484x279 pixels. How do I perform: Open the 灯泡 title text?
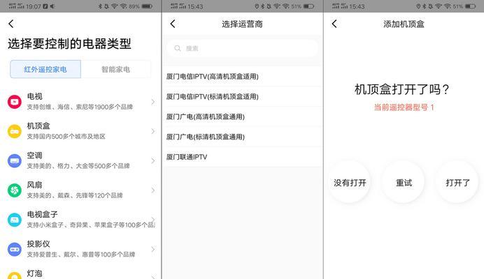[34, 273]
